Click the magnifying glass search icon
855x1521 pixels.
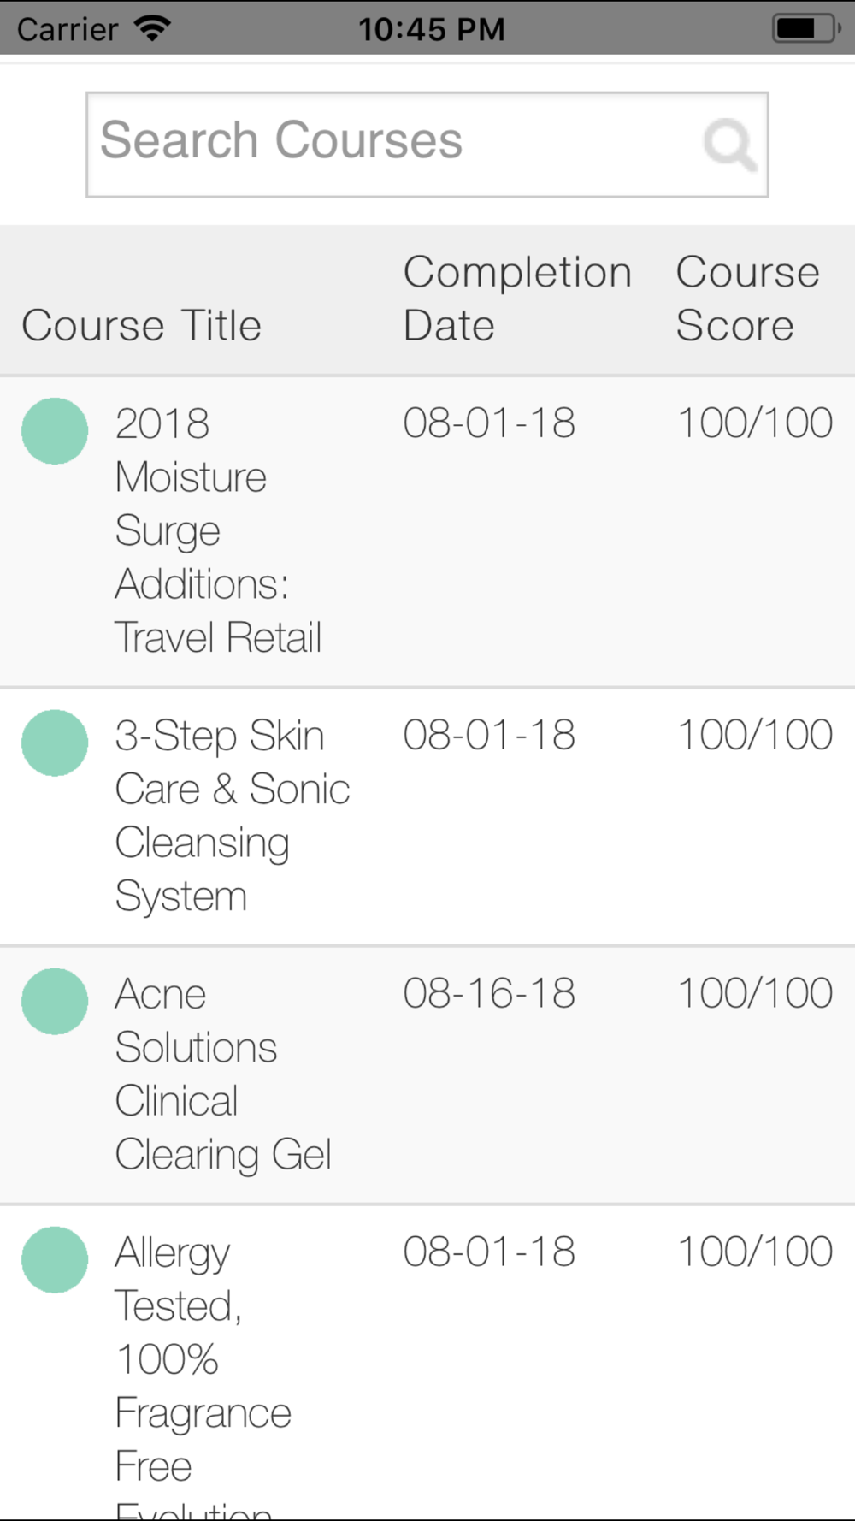point(730,145)
